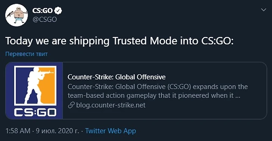Open the blog.counter-strike.net domain link

click(111, 105)
